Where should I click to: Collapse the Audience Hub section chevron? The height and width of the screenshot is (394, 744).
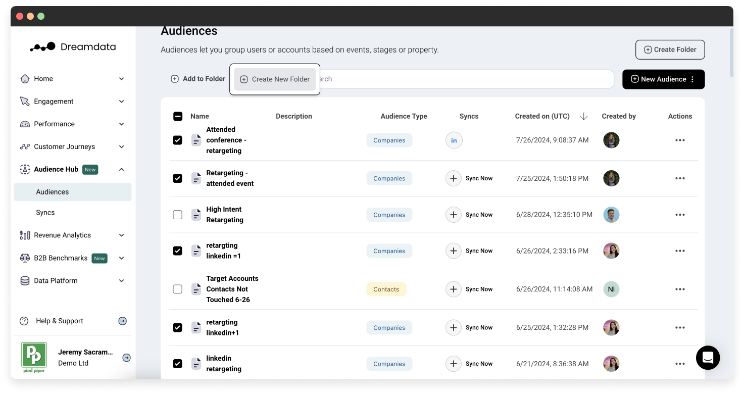coord(121,169)
